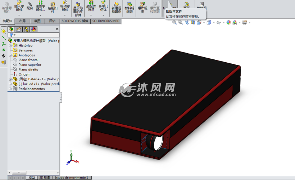Switch to the 装配体 ribbon tab
This screenshot has height=180, width=295.
[7, 21]
